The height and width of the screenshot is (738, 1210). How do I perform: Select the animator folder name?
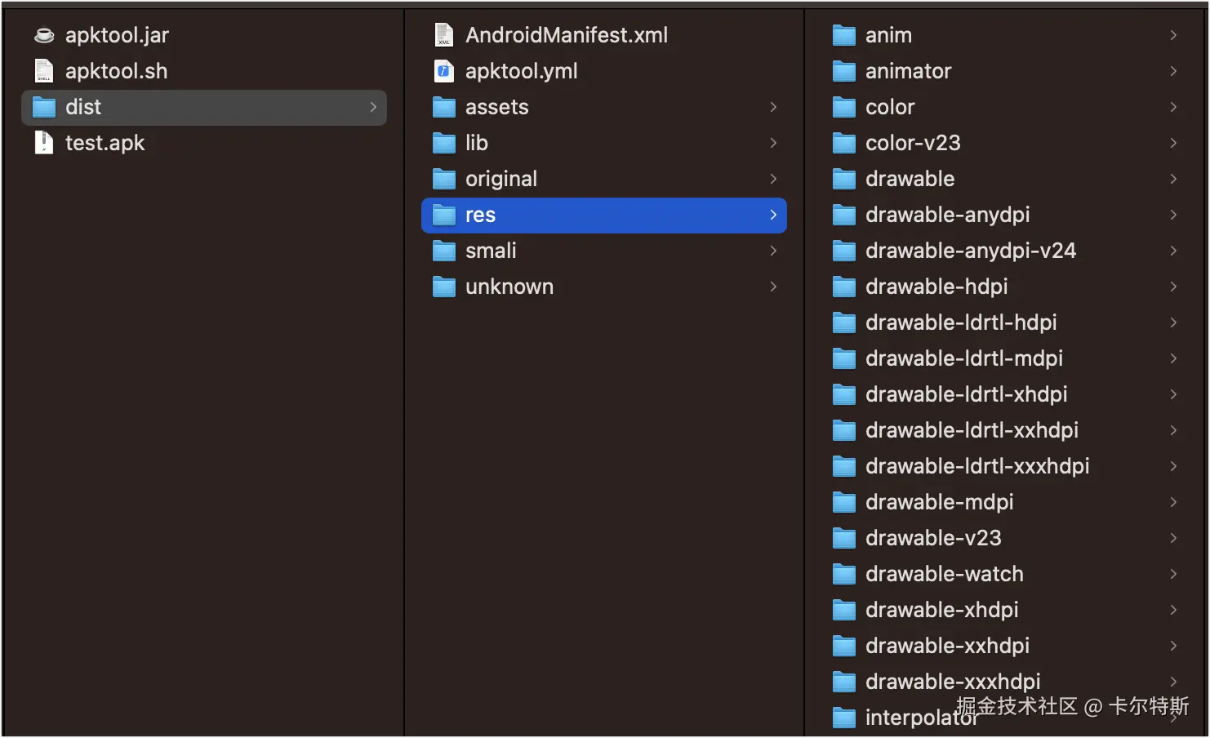tap(908, 71)
